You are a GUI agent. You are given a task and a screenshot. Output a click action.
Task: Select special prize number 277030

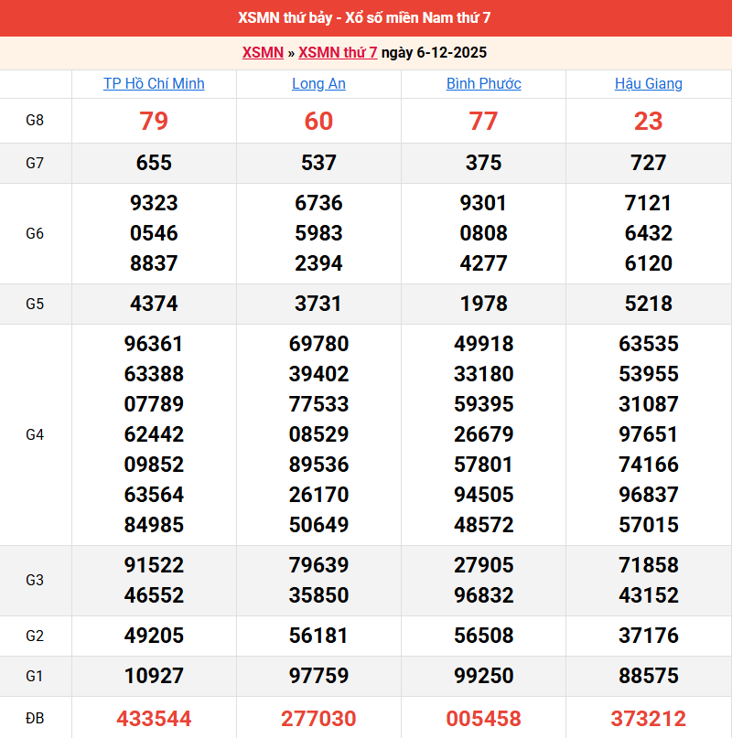pos(318,719)
